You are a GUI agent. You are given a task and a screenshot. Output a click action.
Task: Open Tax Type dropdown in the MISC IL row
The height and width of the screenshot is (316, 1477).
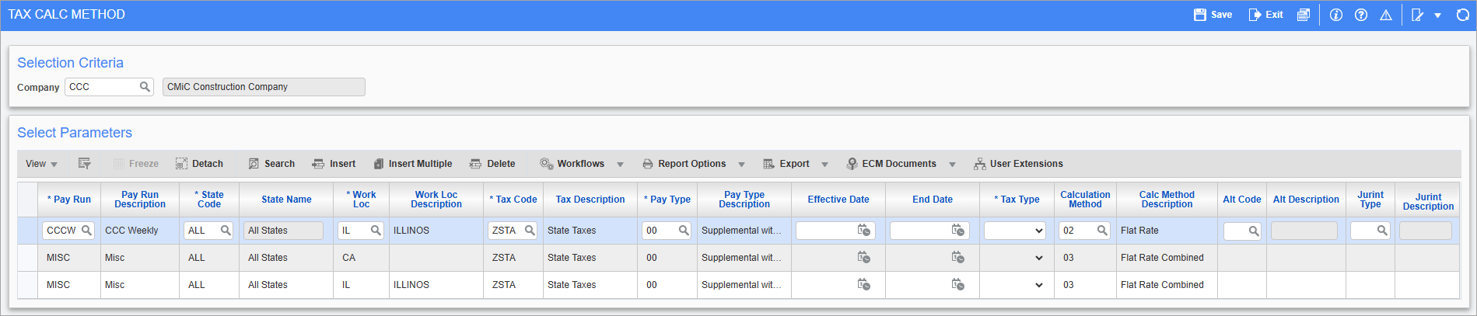click(x=1039, y=285)
